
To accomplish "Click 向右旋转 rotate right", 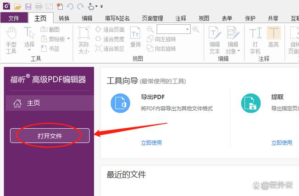I will click(161, 49).
